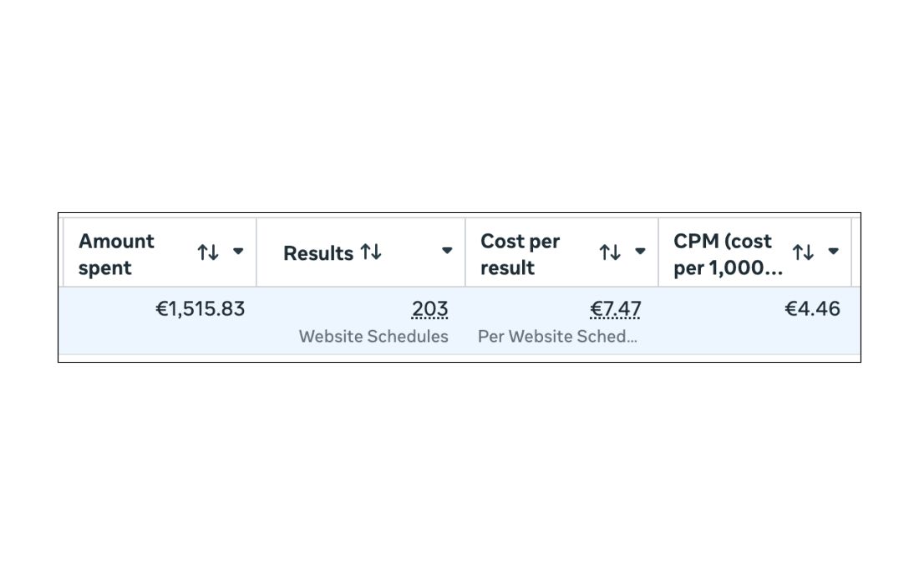Select the Results column header text

tap(317, 253)
